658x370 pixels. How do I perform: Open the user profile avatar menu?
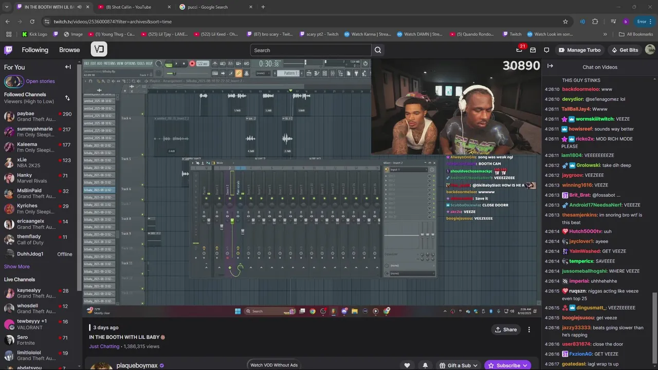click(650, 50)
